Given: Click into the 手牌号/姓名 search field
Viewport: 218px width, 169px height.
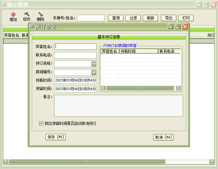Looking at the screenshot, I should click(91, 18).
